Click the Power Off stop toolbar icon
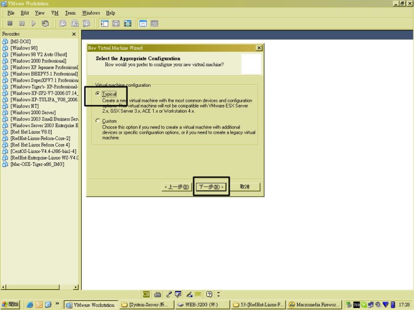 pyautogui.click(x=10, y=23)
